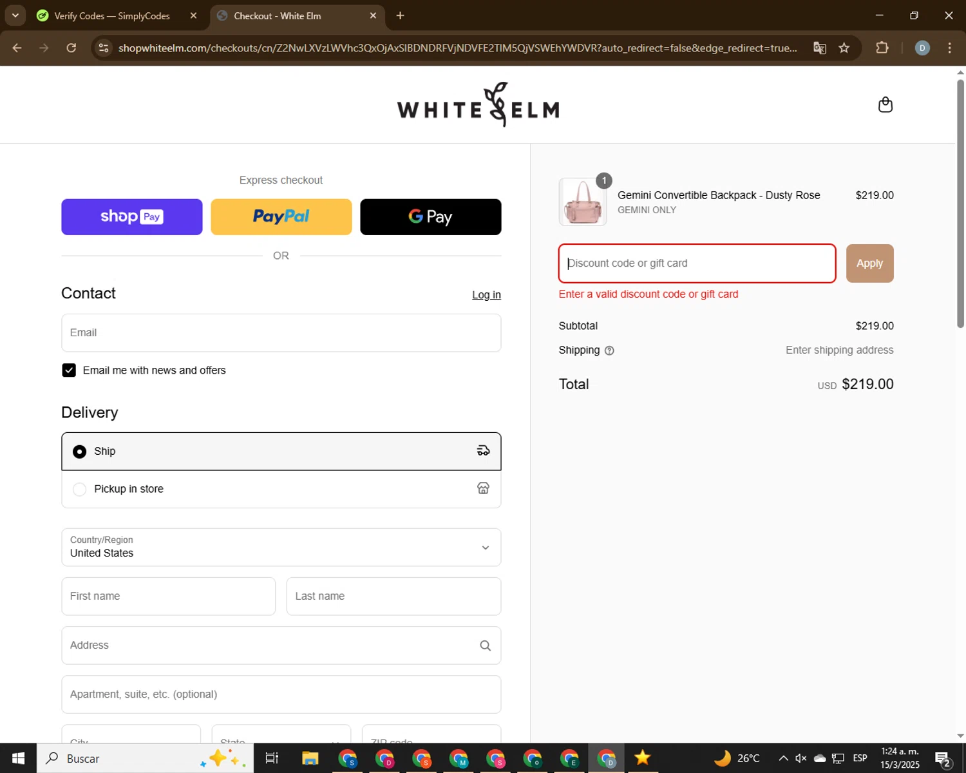Open the browser translate icon

tap(819, 48)
